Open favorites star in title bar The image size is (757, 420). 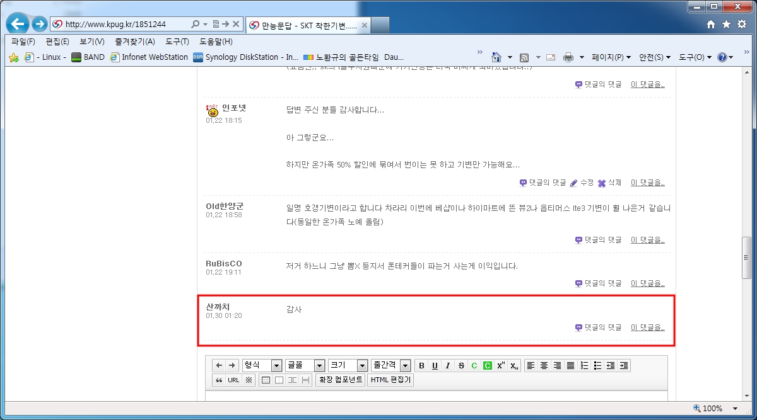pyautogui.click(x=726, y=24)
